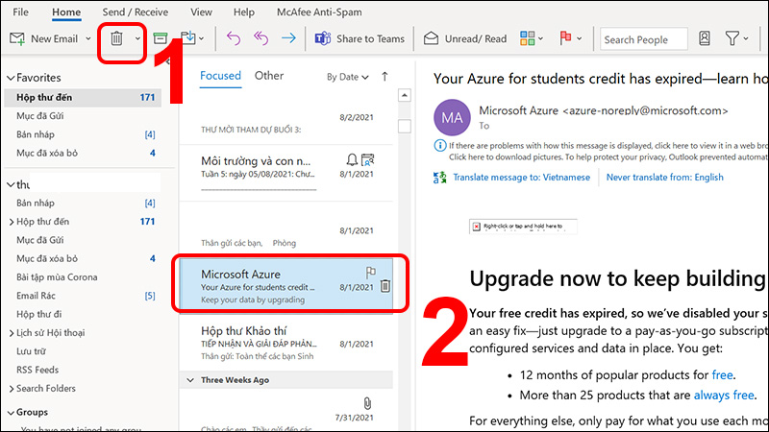Click the Archive icon in toolbar
The width and height of the screenshot is (769, 432).
coord(160,38)
